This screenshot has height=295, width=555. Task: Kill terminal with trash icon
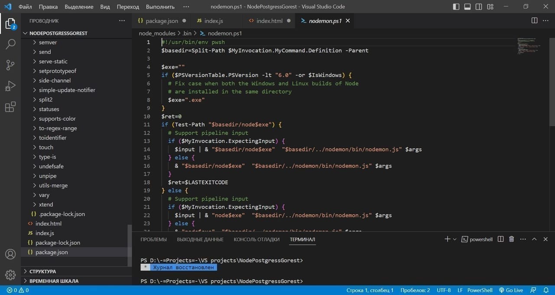pos(512,239)
